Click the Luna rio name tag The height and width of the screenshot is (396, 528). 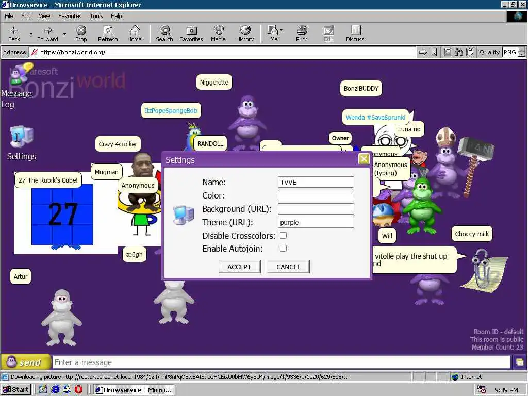click(409, 129)
